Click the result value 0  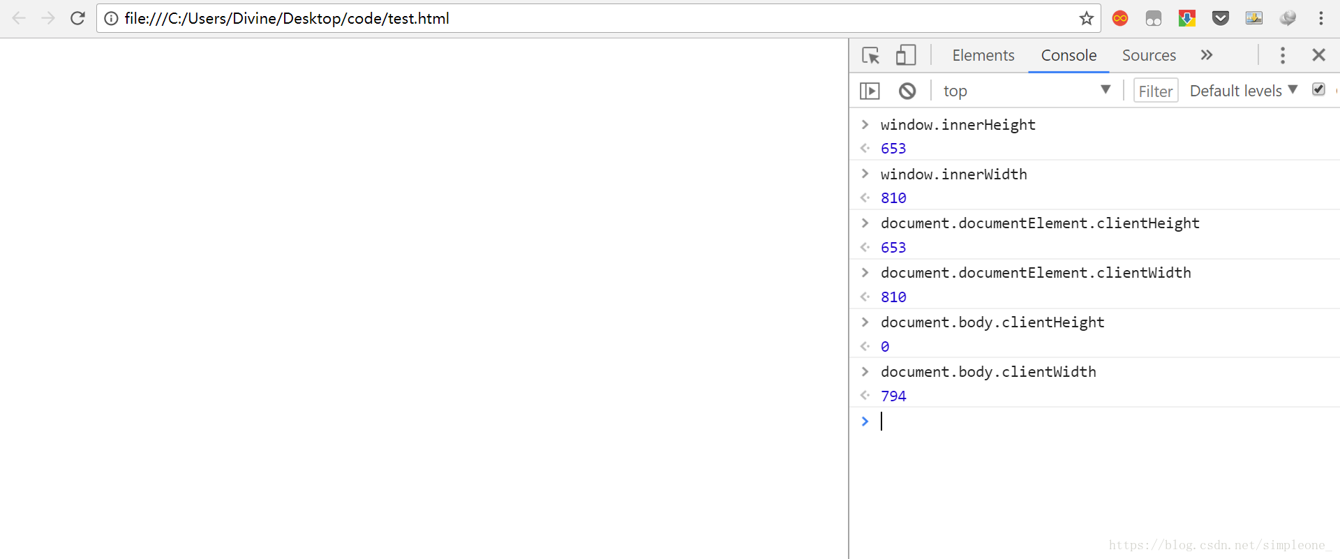point(885,347)
